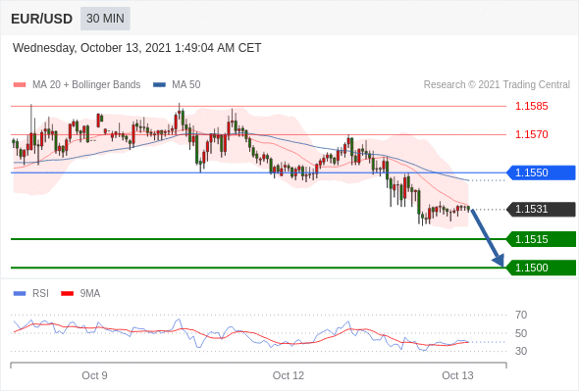Click the 30 MIN timeframe button
The height and width of the screenshot is (392, 579).
(x=105, y=19)
